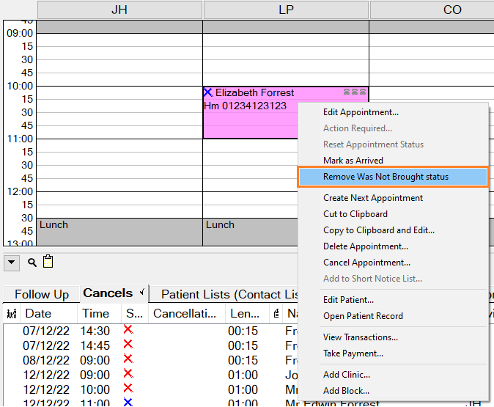Click the clipboard icon below the calendar
Image resolution: width=494 pixels, height=407 pixels.
click(48, 262)
